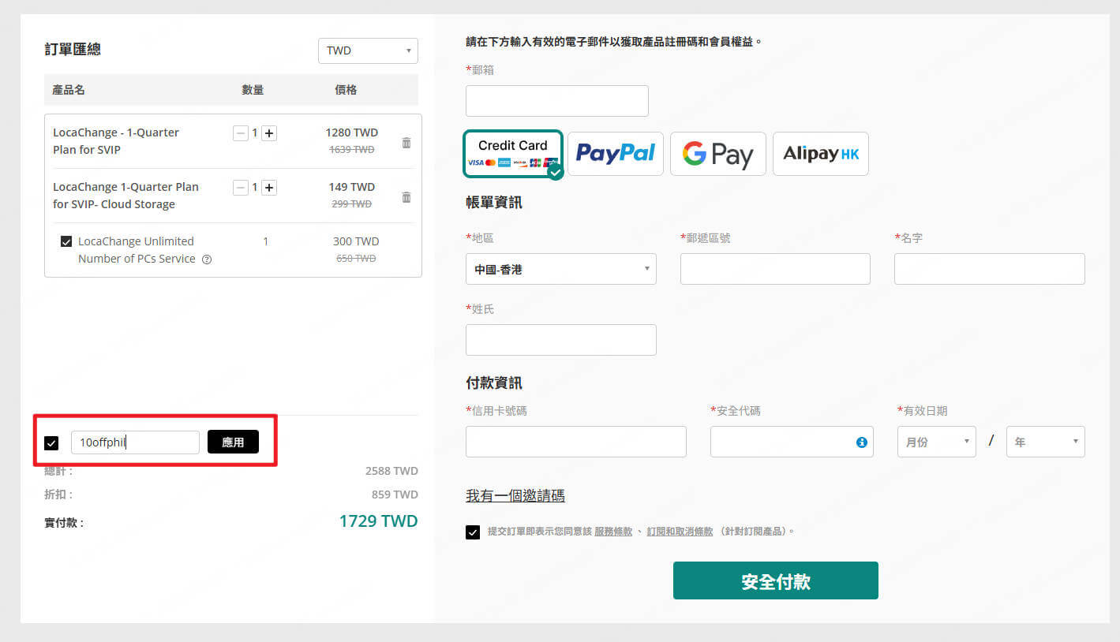Click the 859 TWD discount value
Image resolution: width=1120 pixels, height=642 pixels.
coord(395,495)
